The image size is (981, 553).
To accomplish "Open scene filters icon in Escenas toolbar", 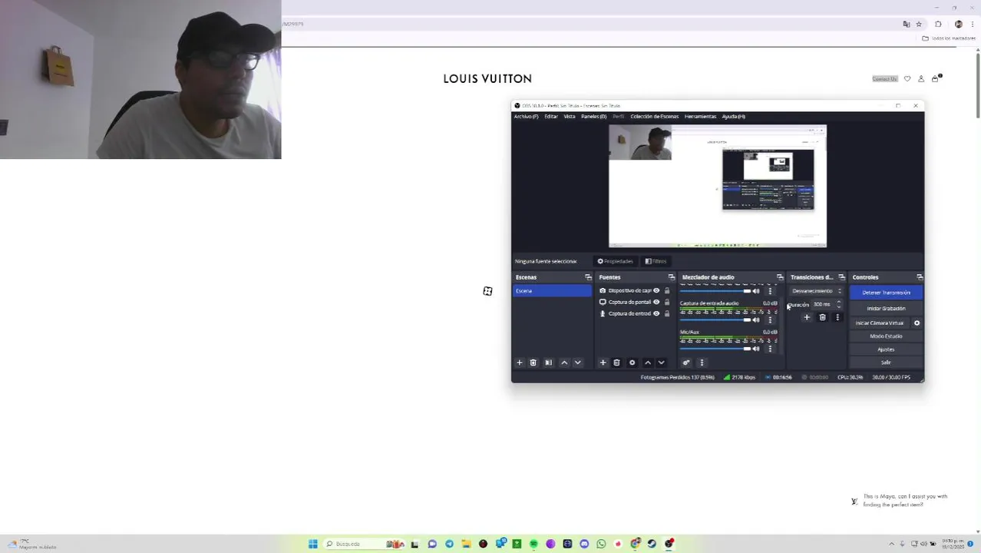I will tap(548, 363).
